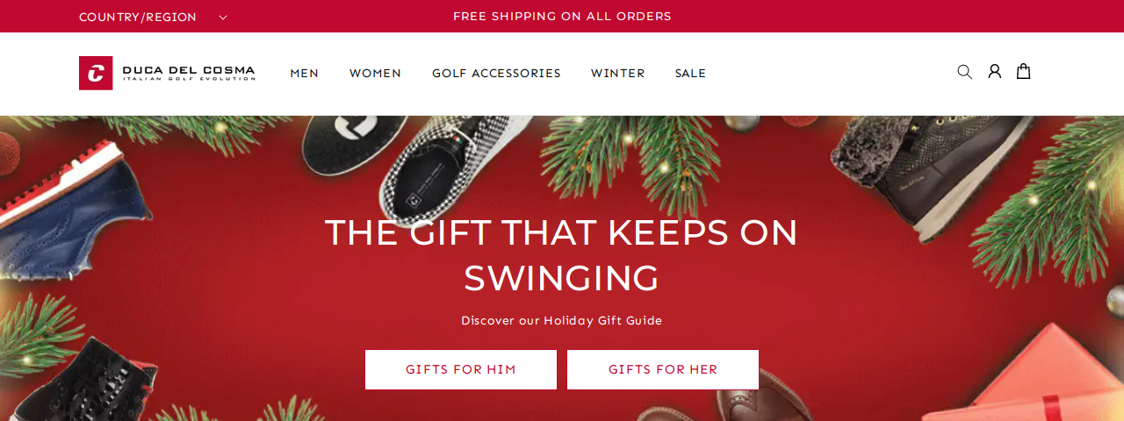The width and height of the screenshot is (1124, 421).
Task: Open the WOMEN navigation menu
Action: coord(375,74)
